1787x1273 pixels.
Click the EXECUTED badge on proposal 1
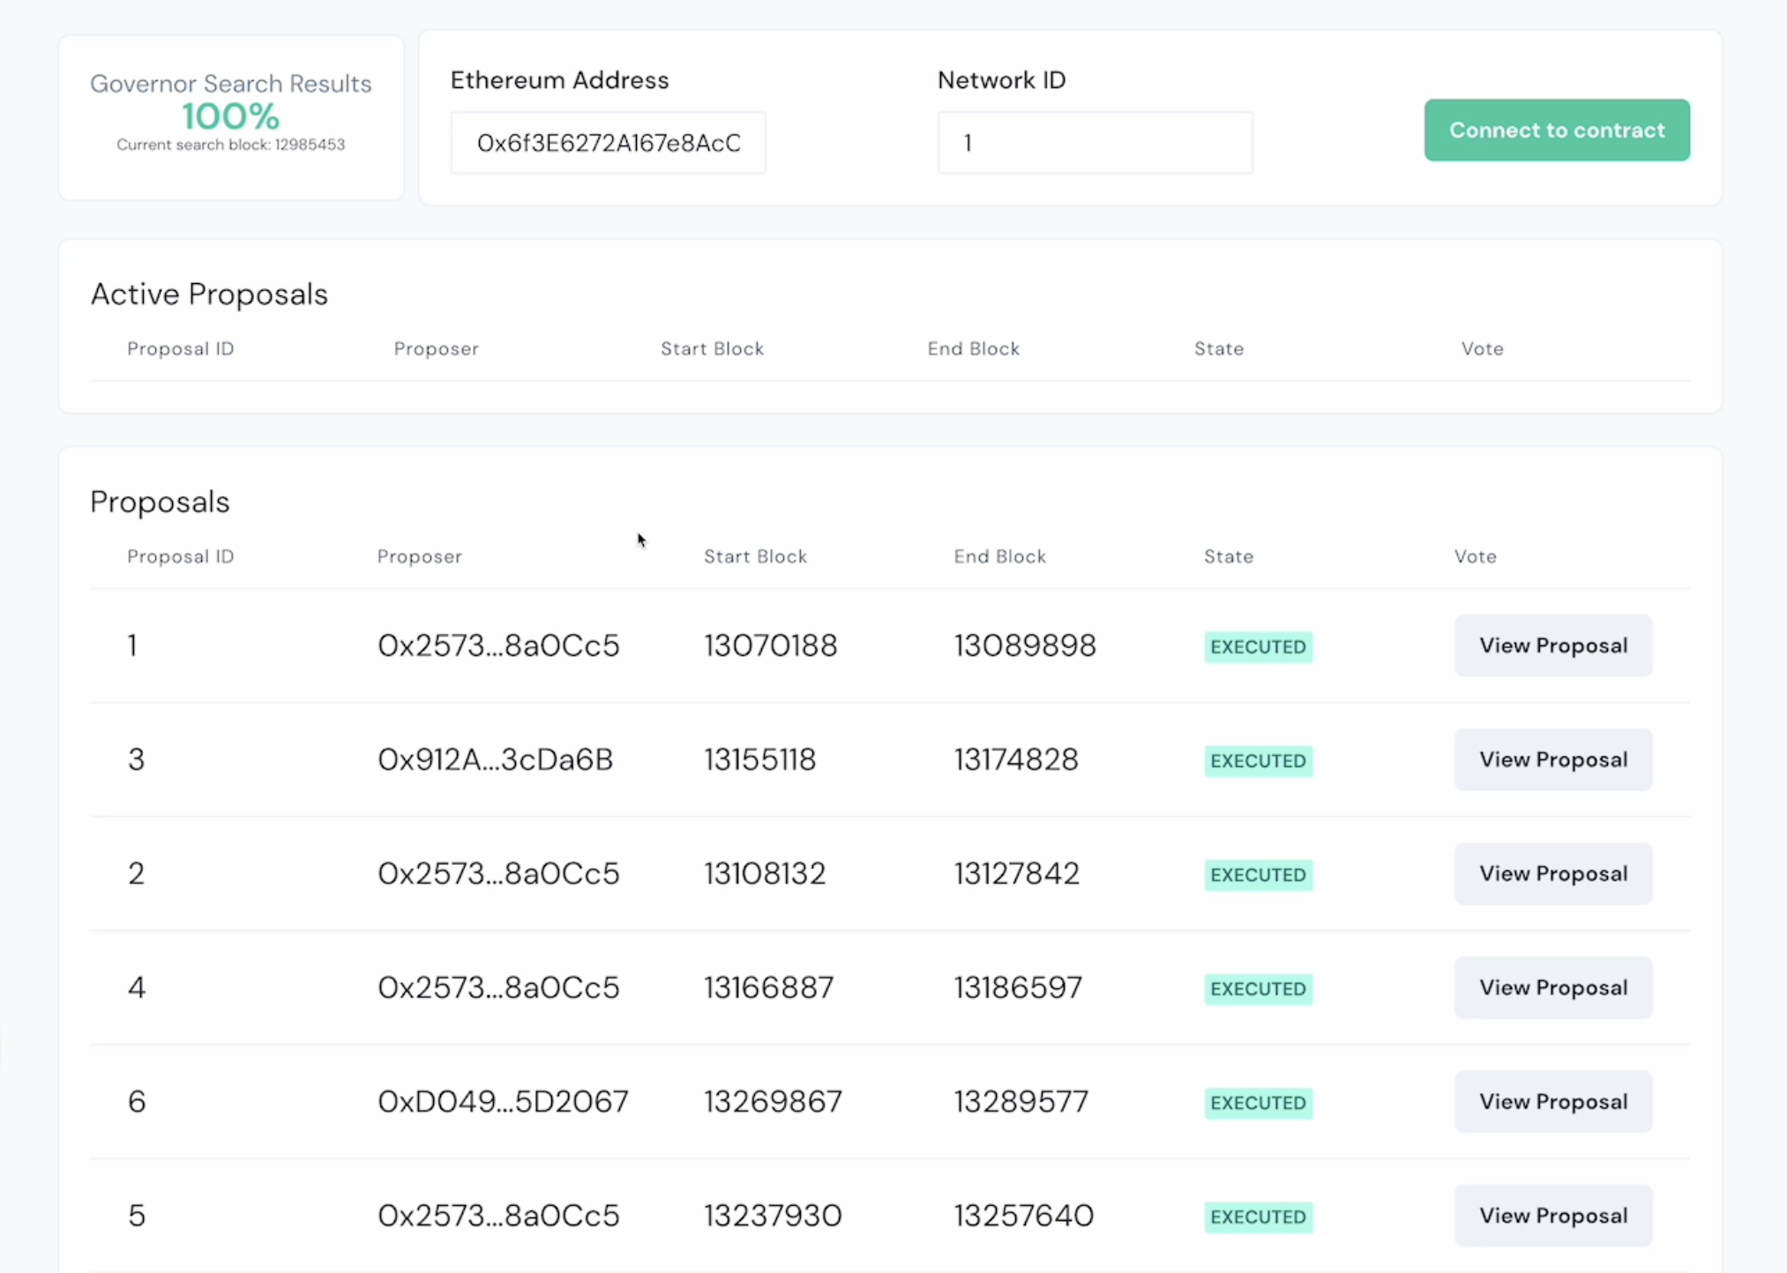click(1258, 646)
